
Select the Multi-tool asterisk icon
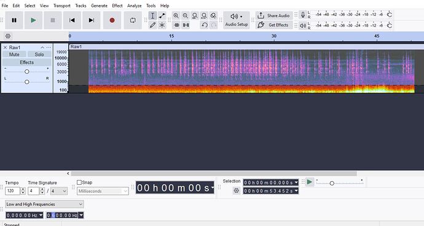tap(162, 25)
